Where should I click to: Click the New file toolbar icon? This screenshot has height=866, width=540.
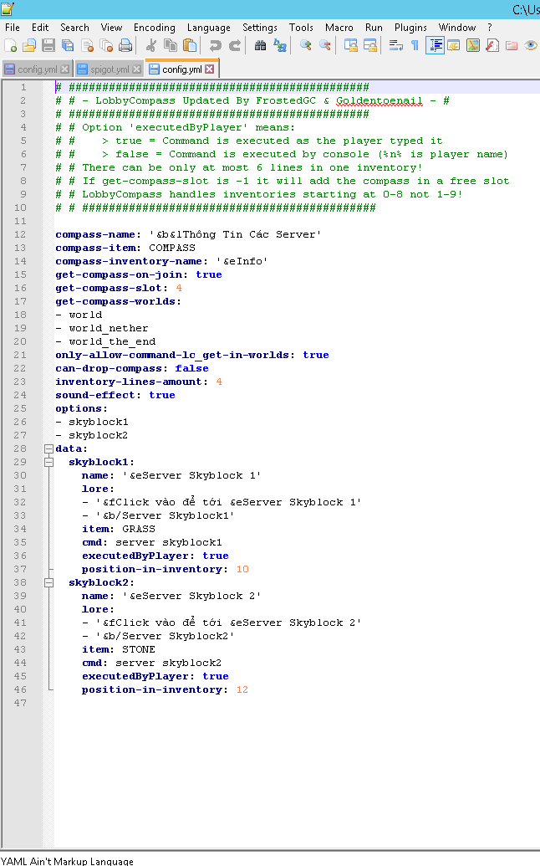(x=11, y=46)
